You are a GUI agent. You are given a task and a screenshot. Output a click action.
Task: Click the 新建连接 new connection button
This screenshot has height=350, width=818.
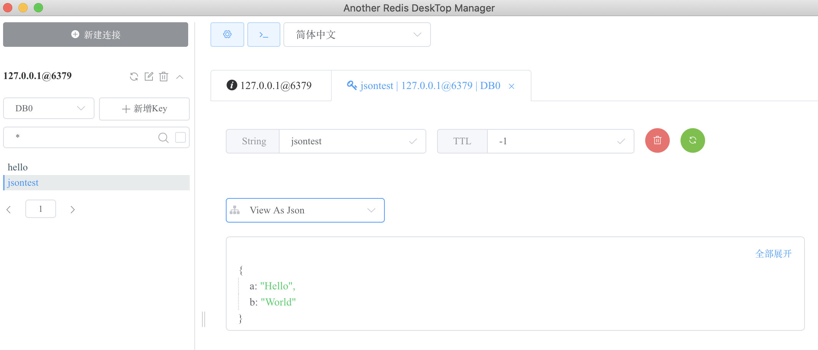click(96, 35)
